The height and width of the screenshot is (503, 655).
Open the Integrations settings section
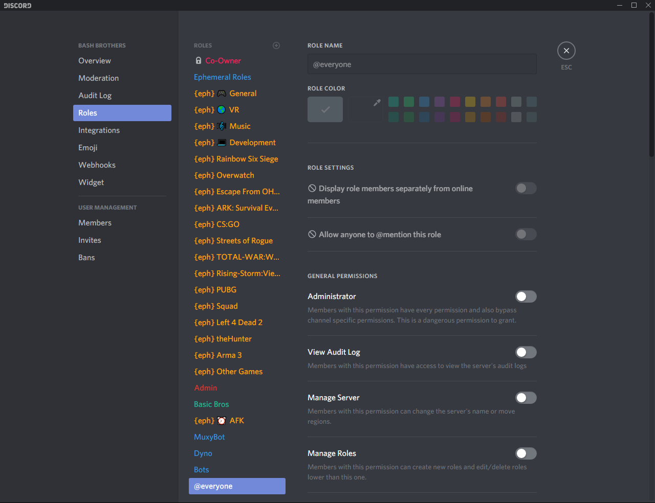coord(99,130)
